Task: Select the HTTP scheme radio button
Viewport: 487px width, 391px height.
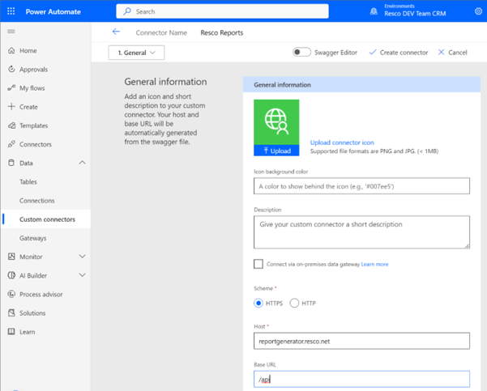Action: (294, 304)
